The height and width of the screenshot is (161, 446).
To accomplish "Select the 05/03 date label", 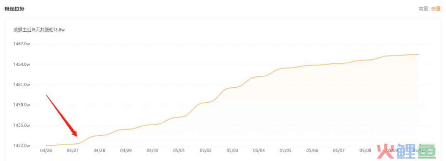I will click(232, 150).
